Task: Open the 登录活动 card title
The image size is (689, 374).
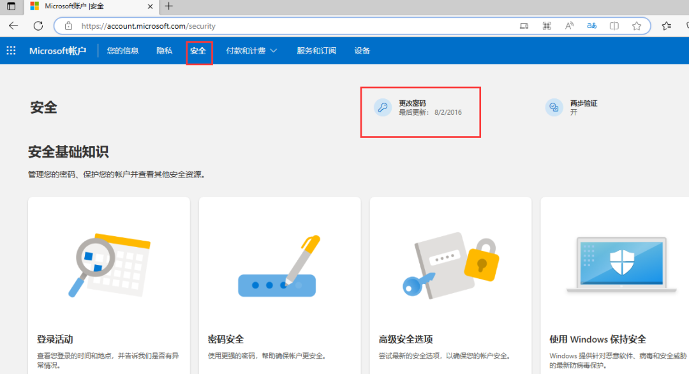Action: pos(55,340)
